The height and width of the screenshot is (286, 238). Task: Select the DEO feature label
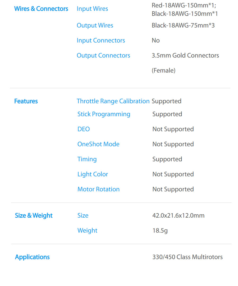[x=84, y=129]
